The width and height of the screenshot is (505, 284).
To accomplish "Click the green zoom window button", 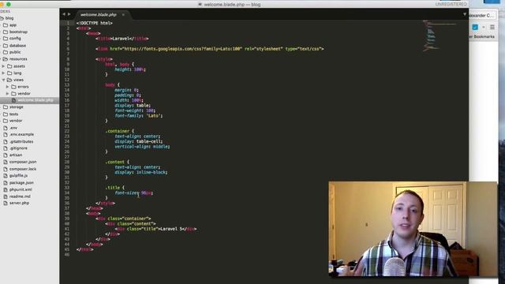I will [9, 4].
